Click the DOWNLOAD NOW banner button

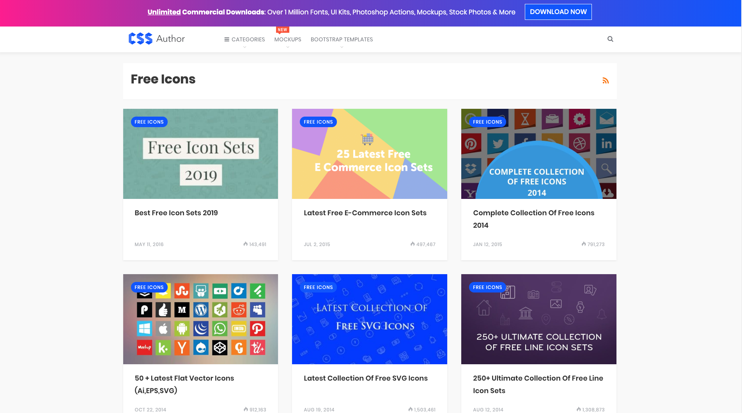pos(558,12)
